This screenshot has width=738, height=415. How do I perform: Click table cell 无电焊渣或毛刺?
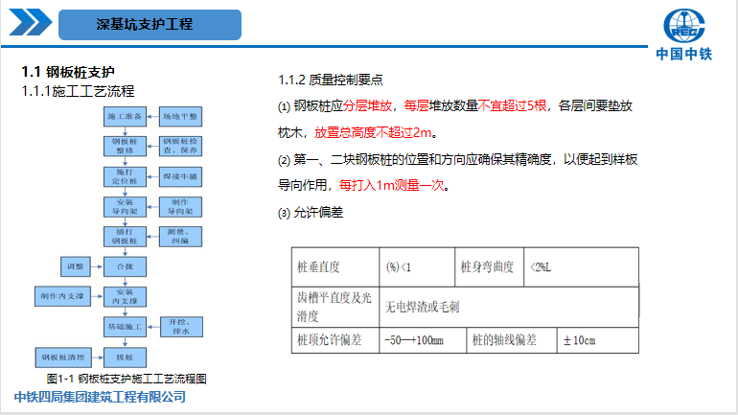(x=509, y=307)
